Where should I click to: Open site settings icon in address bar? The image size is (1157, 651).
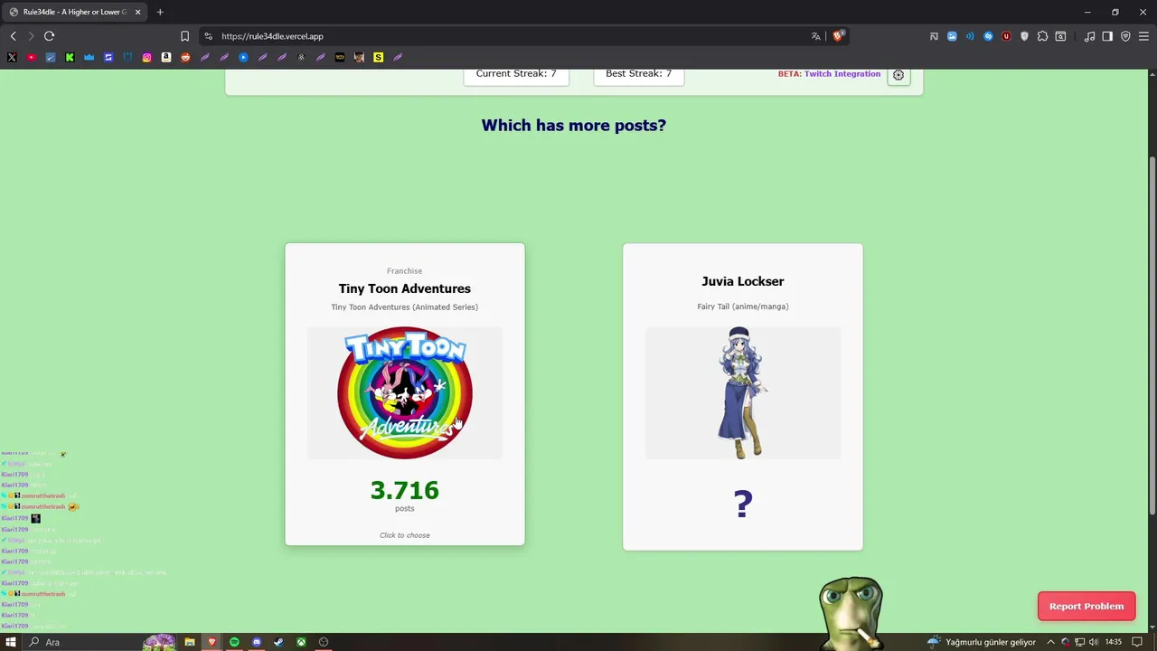pos(208,36)
